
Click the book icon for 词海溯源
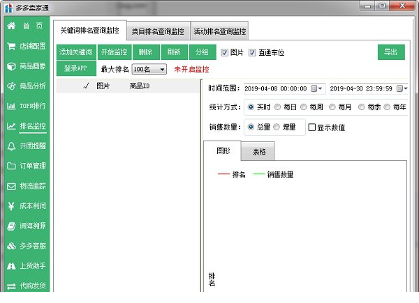11,226
